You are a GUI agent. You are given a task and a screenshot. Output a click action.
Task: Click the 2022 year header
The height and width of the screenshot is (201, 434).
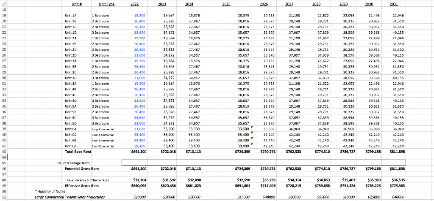[134, 4]
